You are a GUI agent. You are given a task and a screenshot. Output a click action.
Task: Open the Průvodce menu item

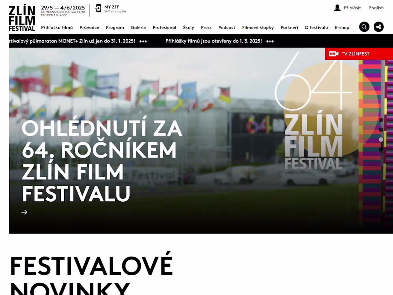coord(89,27)
